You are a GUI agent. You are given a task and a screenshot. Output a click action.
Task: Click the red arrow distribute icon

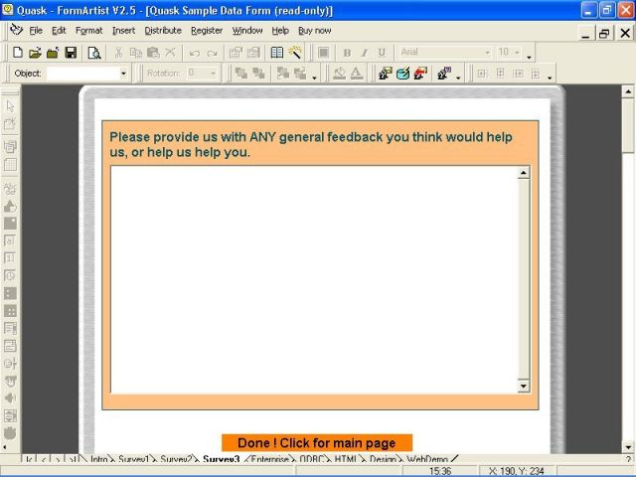[x=420, y=74]
